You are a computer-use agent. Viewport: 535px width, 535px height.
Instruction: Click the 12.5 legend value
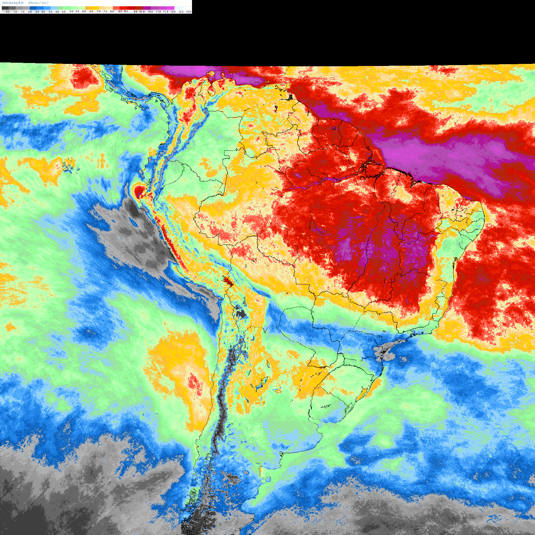coord(181,12)
